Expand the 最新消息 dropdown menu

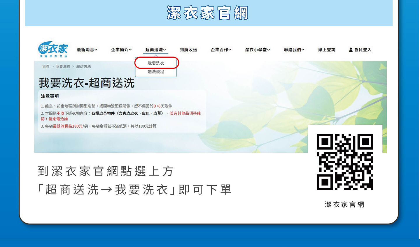pos(87,50)
